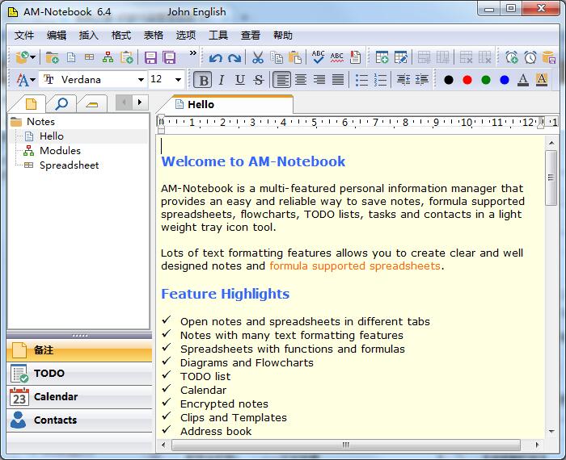Click the purple Save icon
566x460 pixels.
[x=150, y=57]
